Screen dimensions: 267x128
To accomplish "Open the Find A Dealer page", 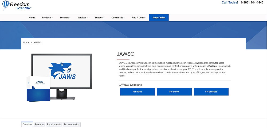I will coord(138,18).
